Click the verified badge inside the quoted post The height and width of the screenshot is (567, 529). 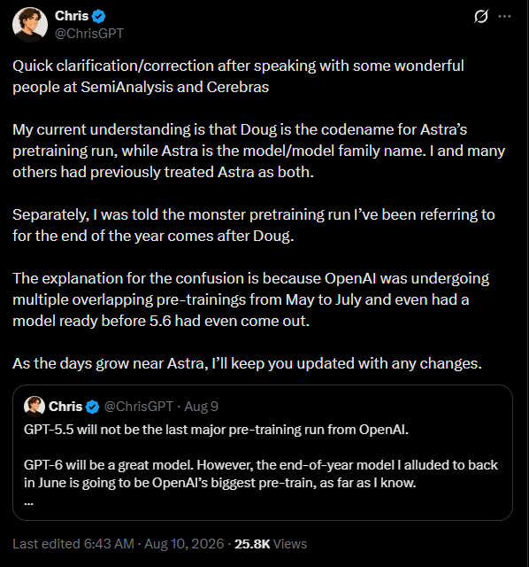(x=93, y=407)
